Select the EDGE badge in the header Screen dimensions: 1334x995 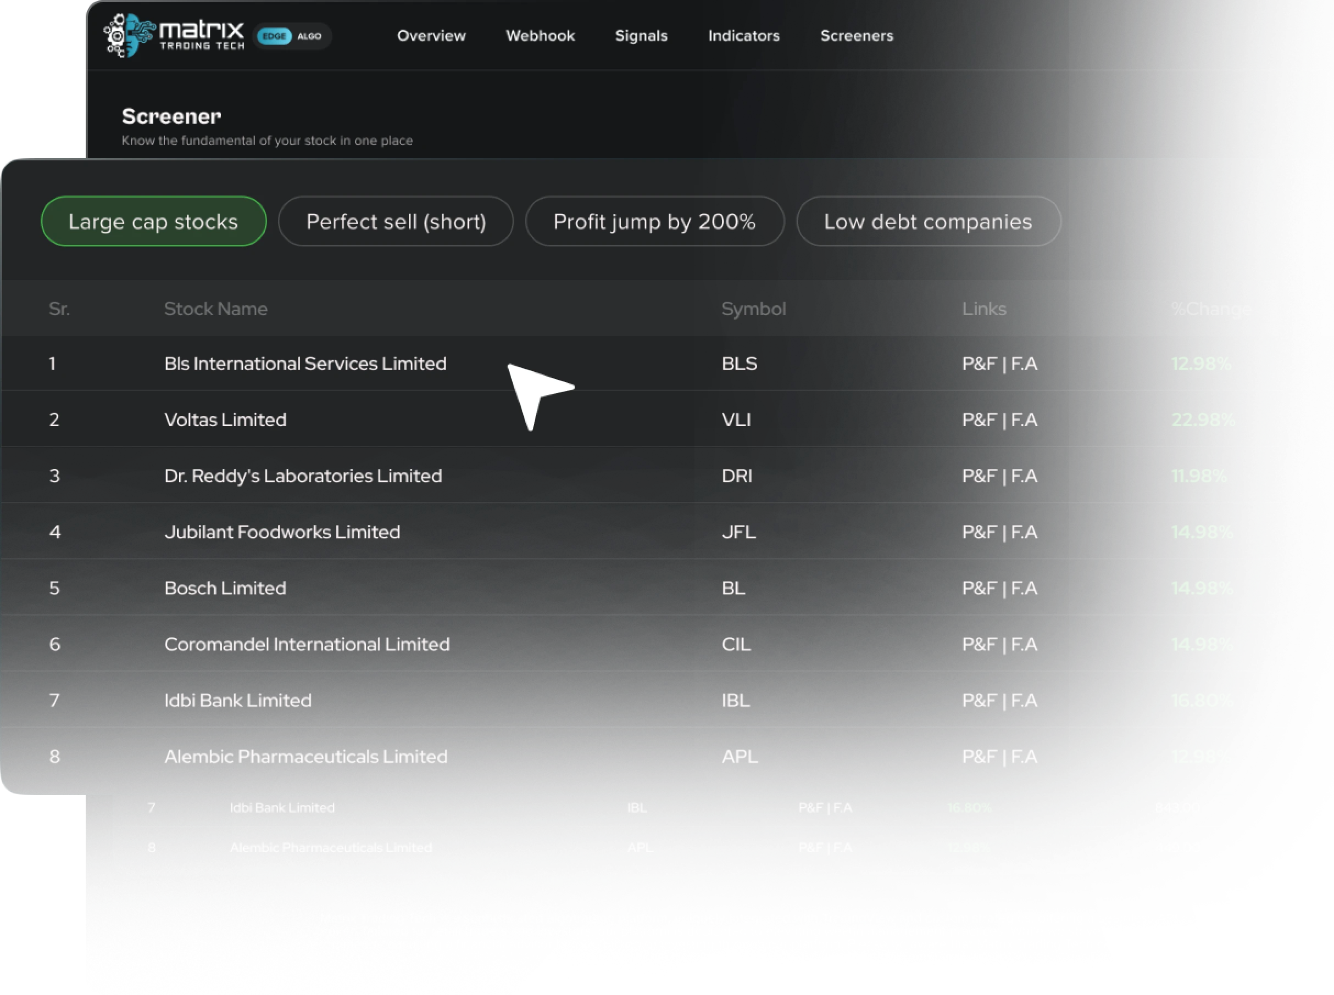pyautogui.click(x=274, y=36)
